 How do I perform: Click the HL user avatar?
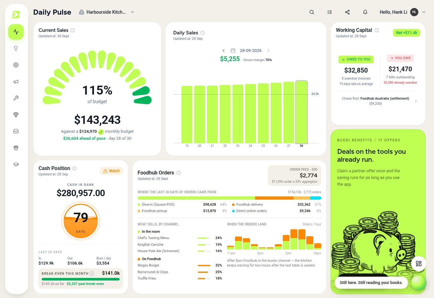(414, 12)
